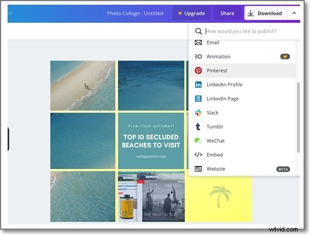This screenshot has height=235, width=310.
Task: Click the LinkedIn Page icon
Action: 198,98
